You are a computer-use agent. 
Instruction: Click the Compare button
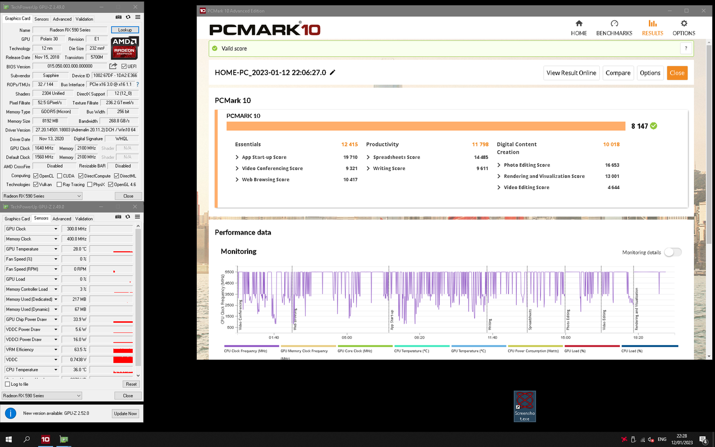[x=618, y=73]
